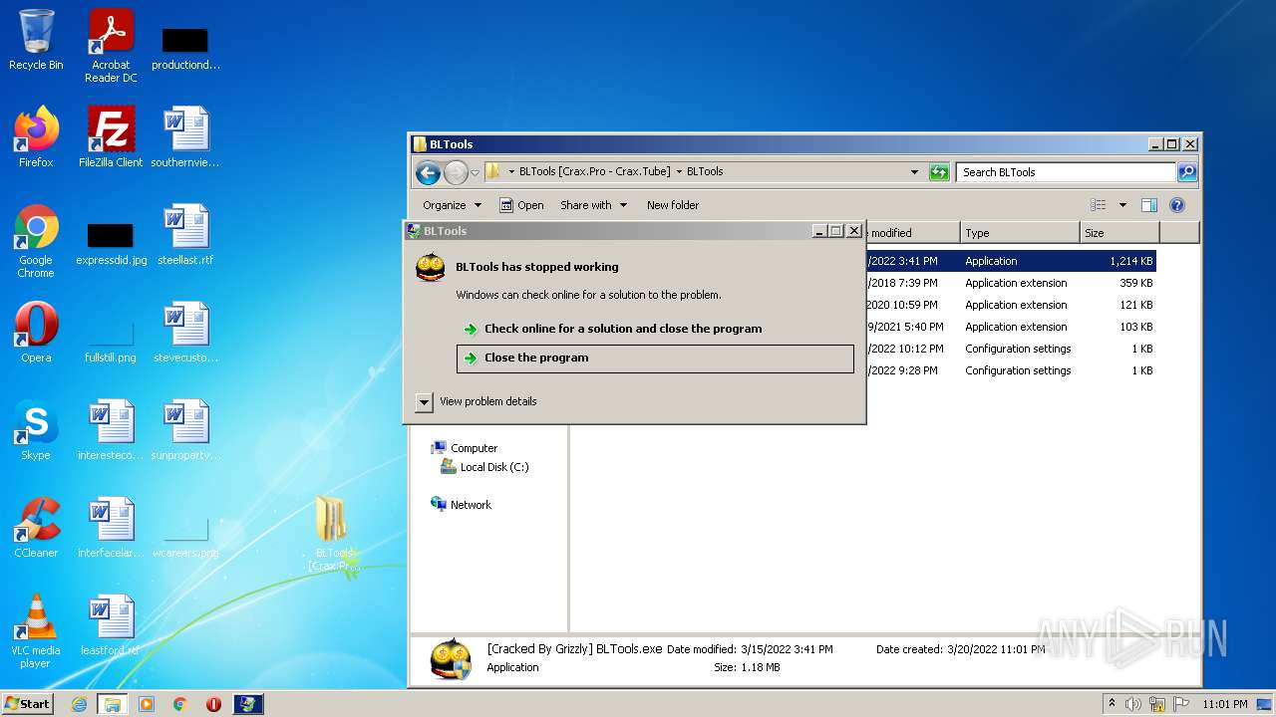
Task: Expand the address bar history dropdown
Action: coord(914,172)
